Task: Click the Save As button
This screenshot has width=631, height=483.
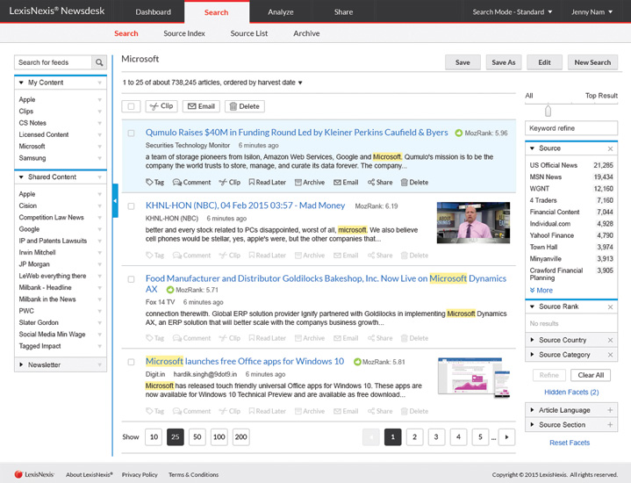Action: 504,62
